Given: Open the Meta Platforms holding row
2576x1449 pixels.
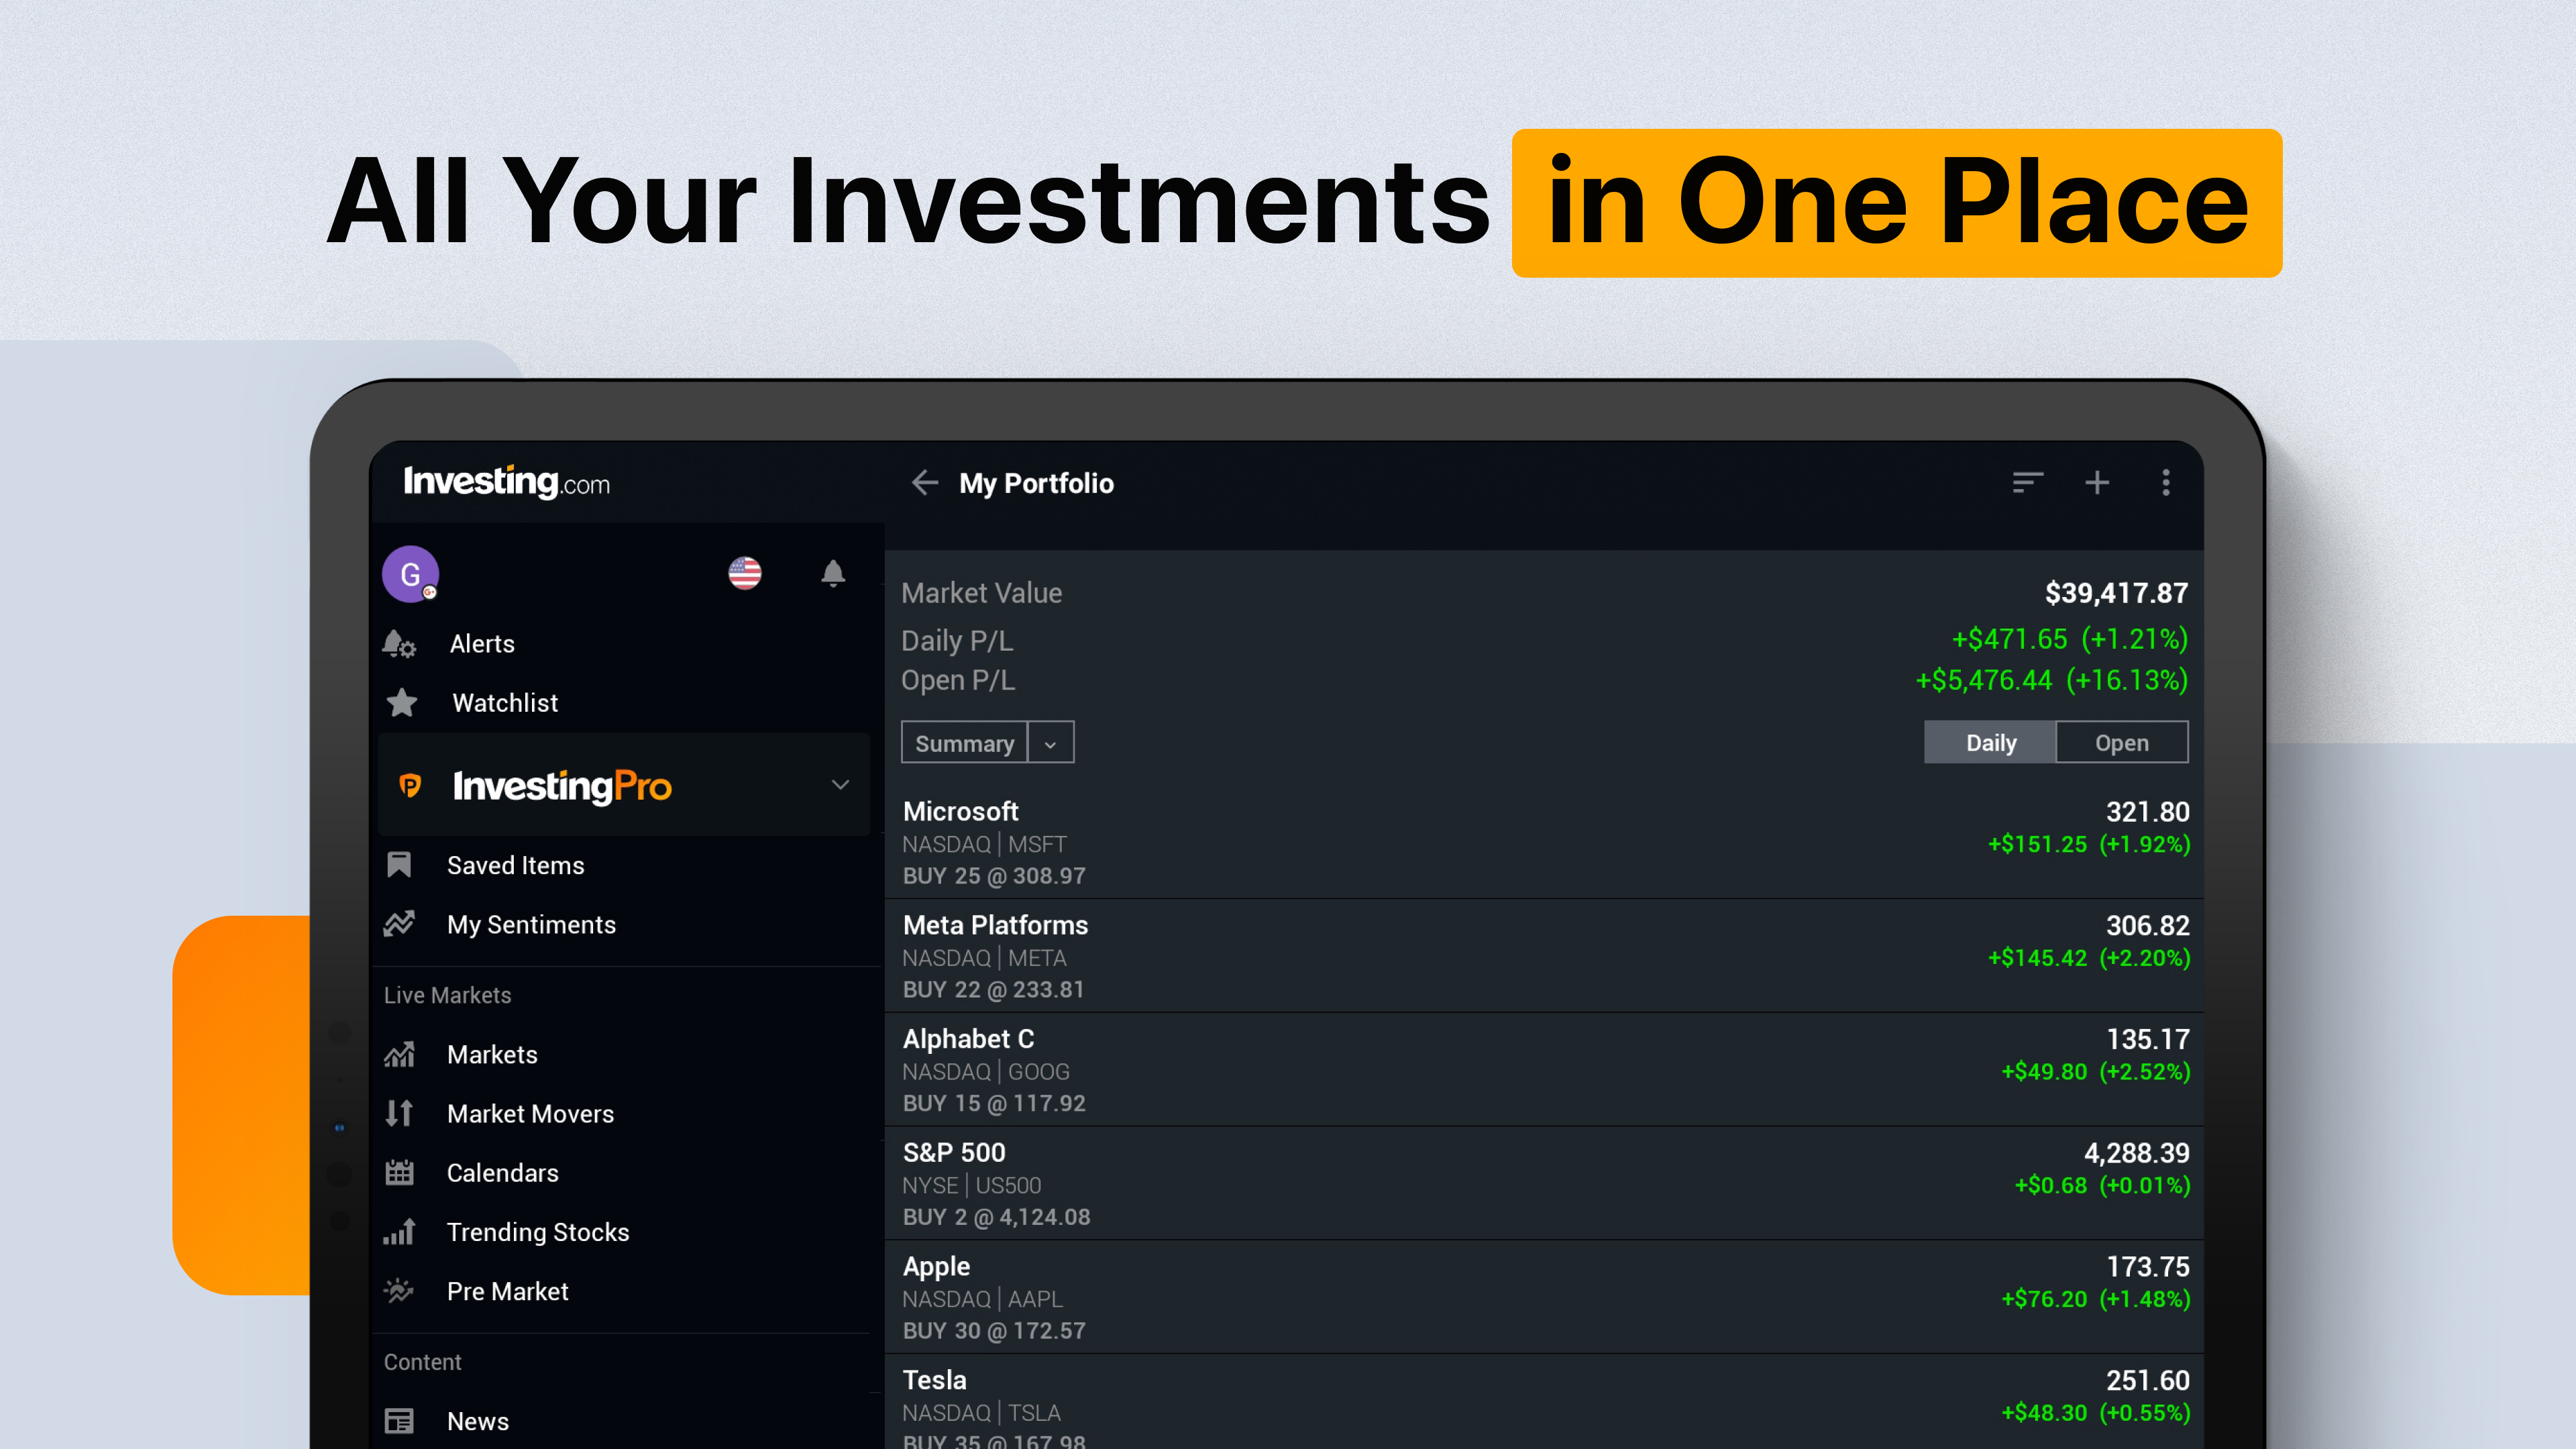Looking at the screenshot, I should click(1545, 956).
